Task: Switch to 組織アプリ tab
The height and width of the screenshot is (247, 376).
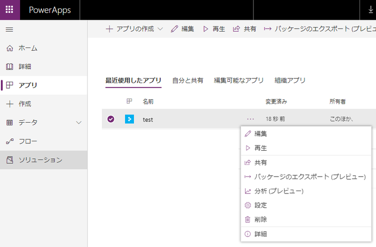Action: tap(290, 80)
